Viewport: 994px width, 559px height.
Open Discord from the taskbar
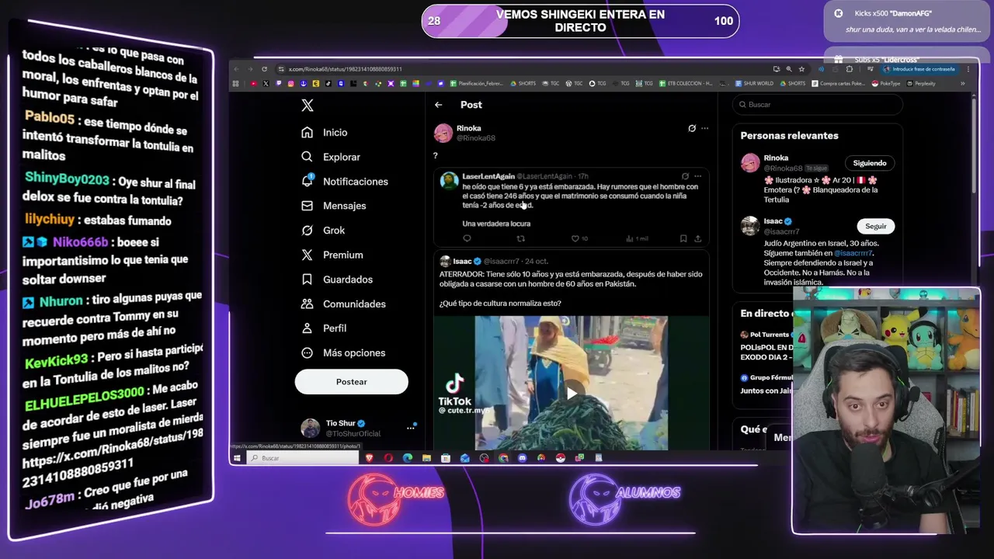(x=522, y=458)
